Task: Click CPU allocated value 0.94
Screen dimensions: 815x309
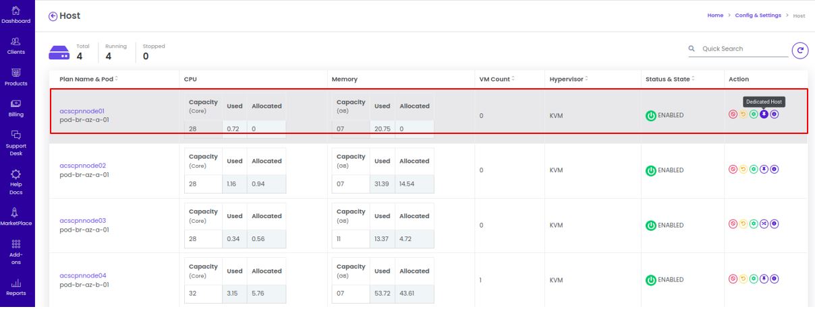Action: point(258,183)
